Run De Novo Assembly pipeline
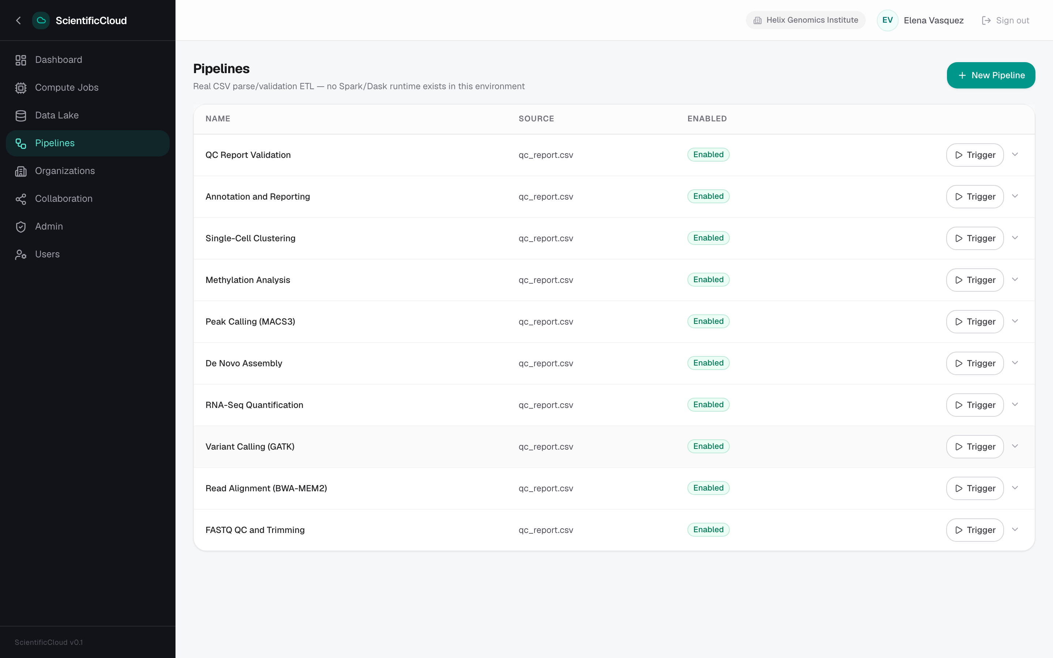 pyautogui.click(x=975, y=363)
